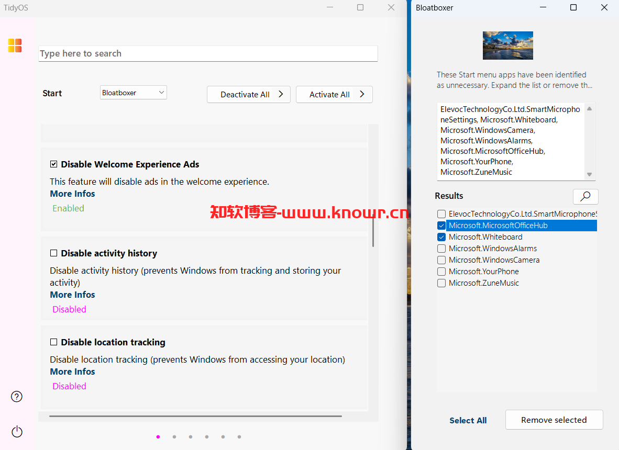
Task: Go to the third pagination dot
Action: [191, 436]
